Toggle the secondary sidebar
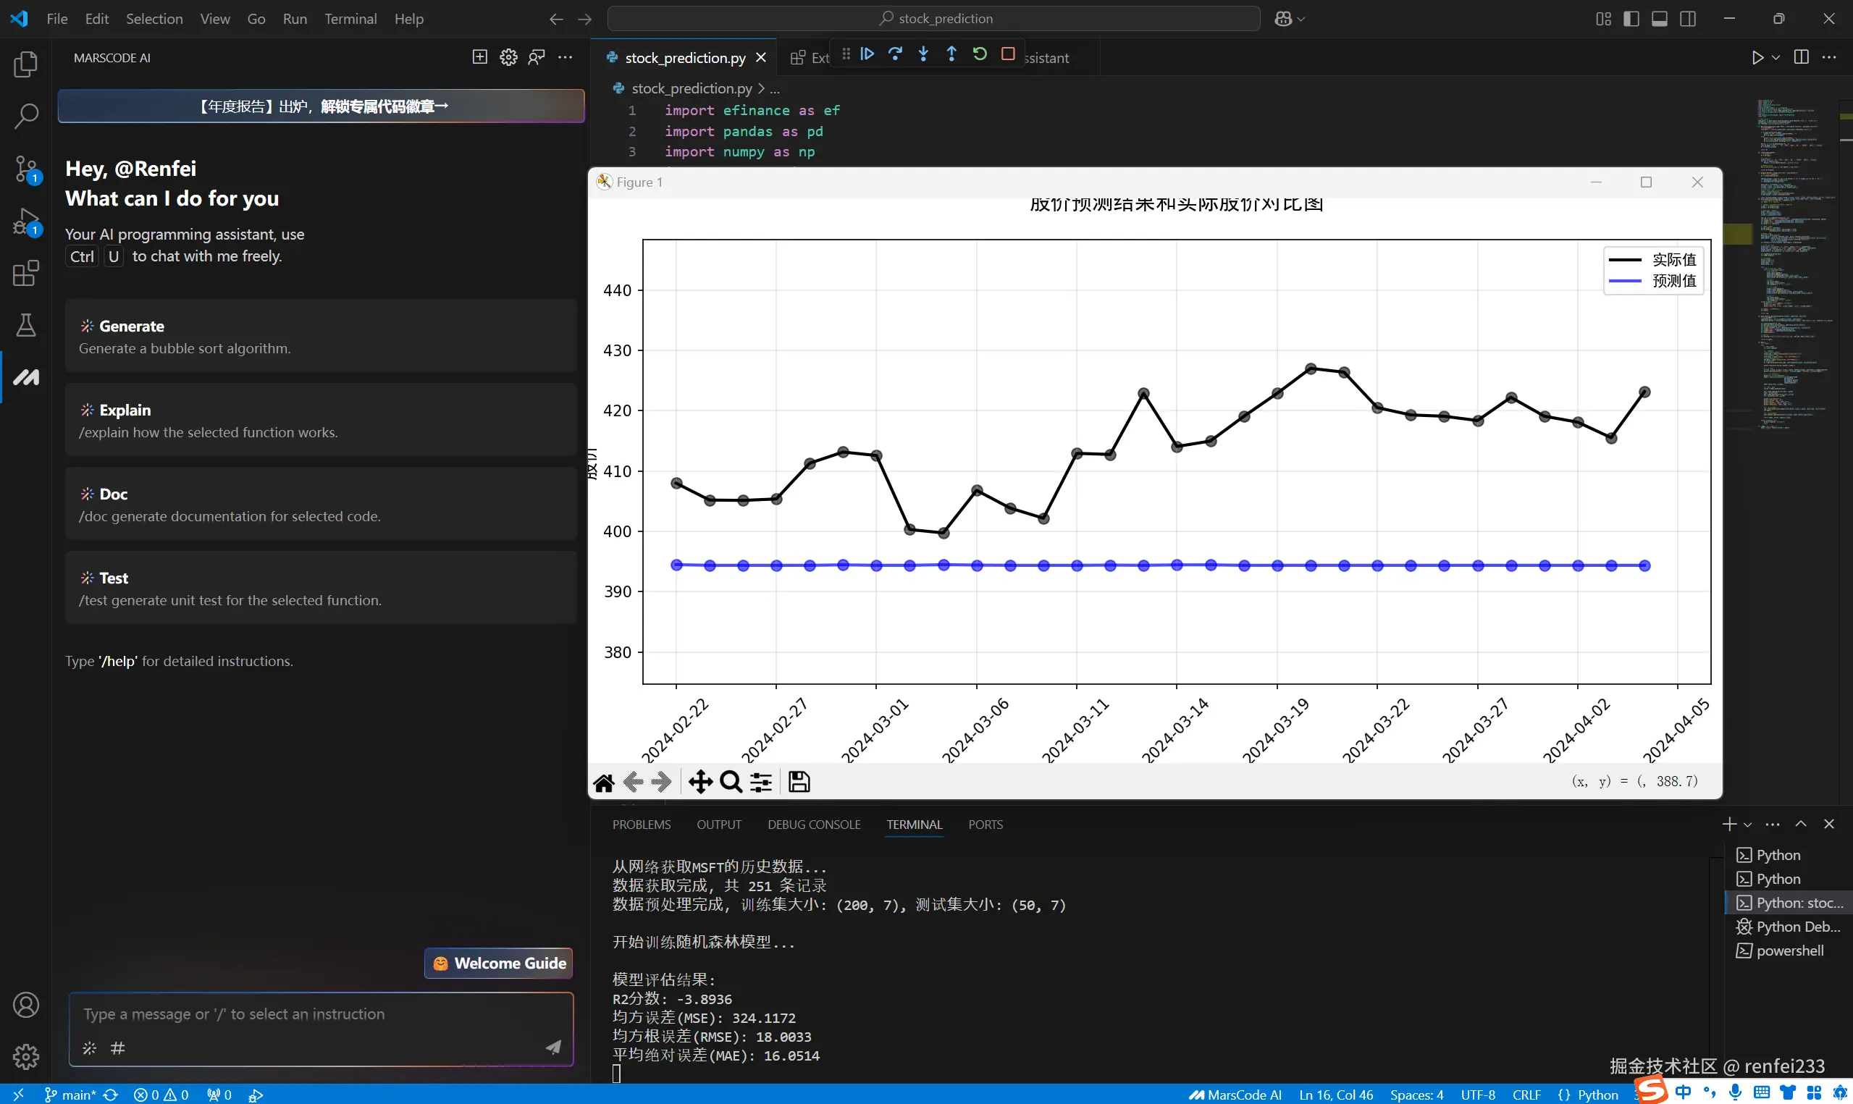 (x=1688, y=18)
